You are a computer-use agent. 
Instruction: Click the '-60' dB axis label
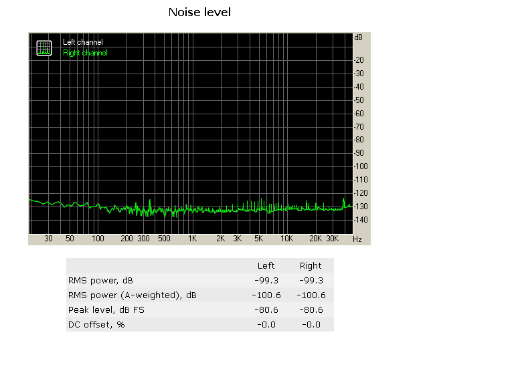click(359, 114)
